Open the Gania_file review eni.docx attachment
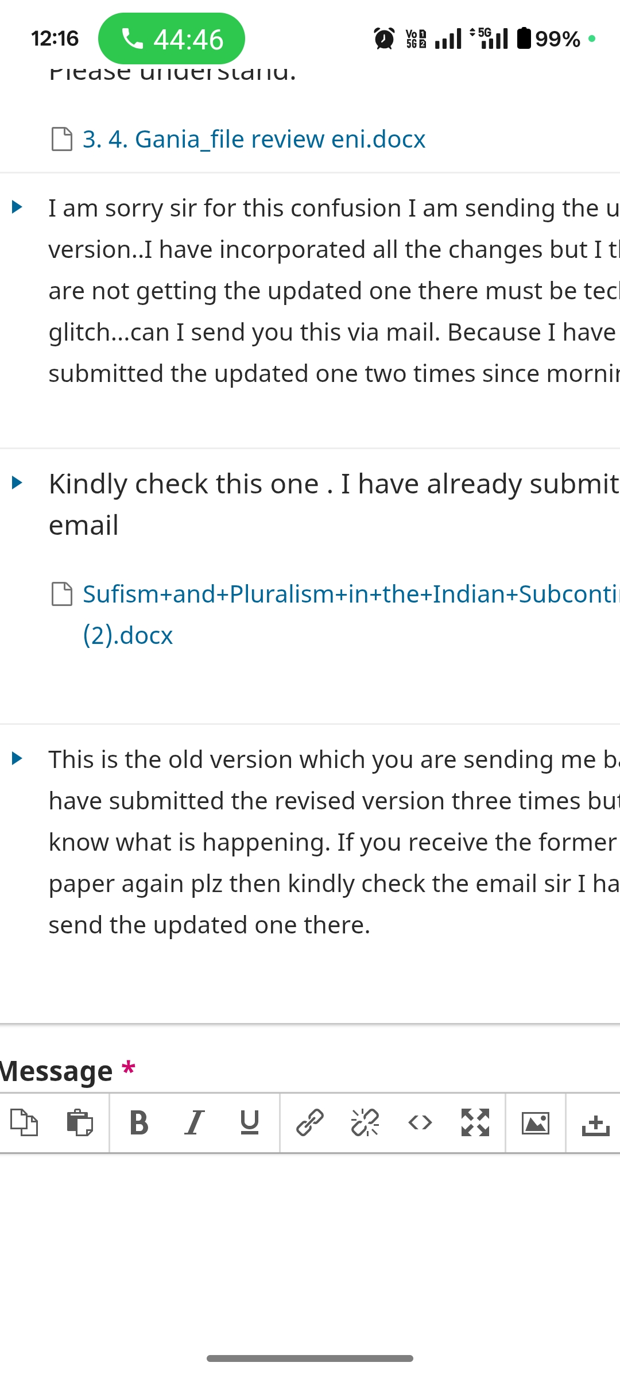Image resolution: width=620 pixels, height=1374 pixels. [x=254, y=140]
